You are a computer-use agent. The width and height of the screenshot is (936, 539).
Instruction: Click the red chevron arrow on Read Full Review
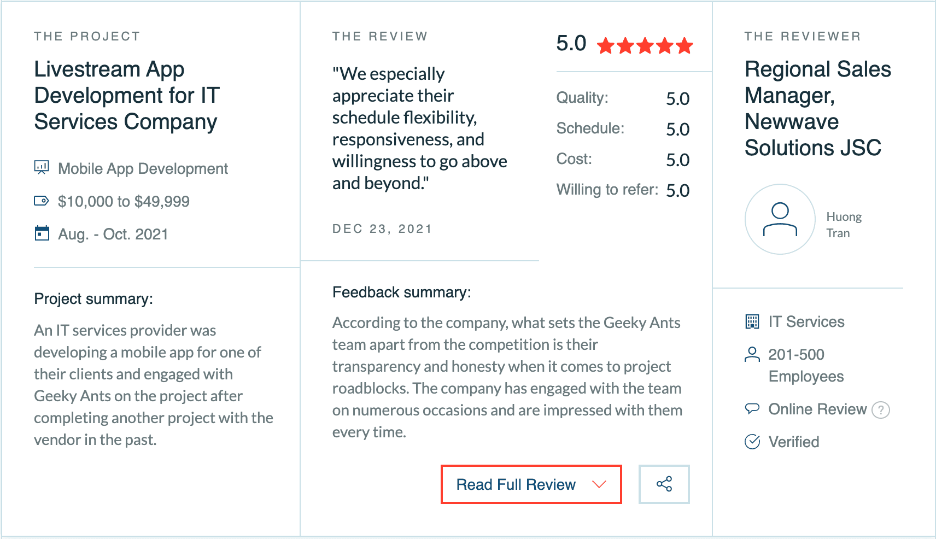coord(599,484)
